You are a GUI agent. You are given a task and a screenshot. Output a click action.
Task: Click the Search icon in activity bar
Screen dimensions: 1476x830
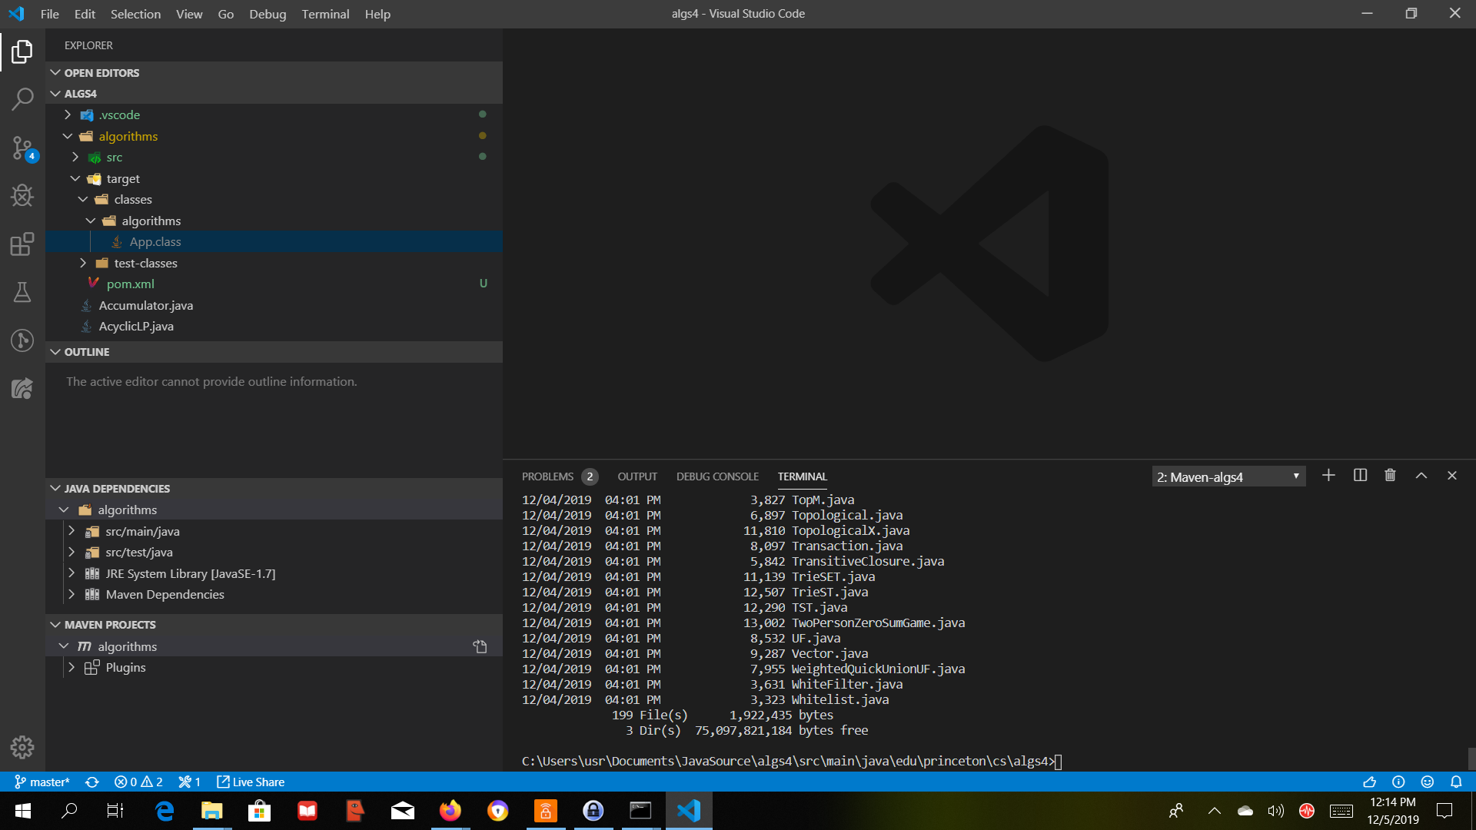coord(22,98)
